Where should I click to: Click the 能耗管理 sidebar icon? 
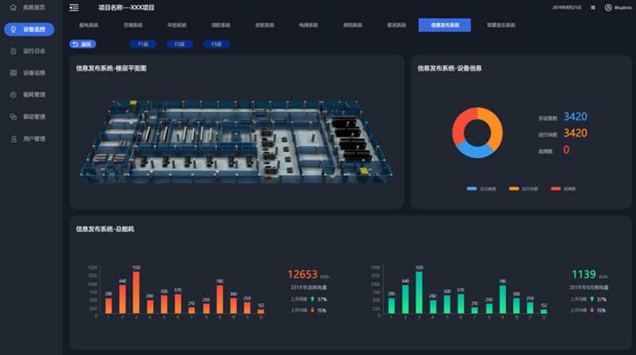(14, 95)
